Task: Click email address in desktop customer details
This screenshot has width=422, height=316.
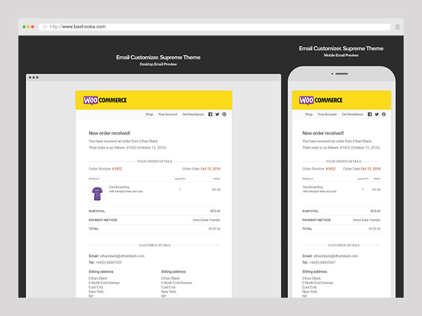Action: [x=122, y=256]
